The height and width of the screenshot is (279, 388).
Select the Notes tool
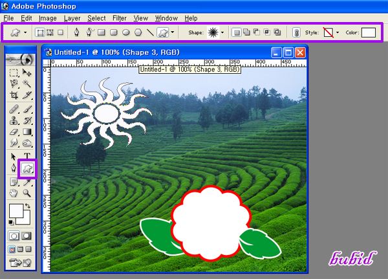tap(14, 182)
